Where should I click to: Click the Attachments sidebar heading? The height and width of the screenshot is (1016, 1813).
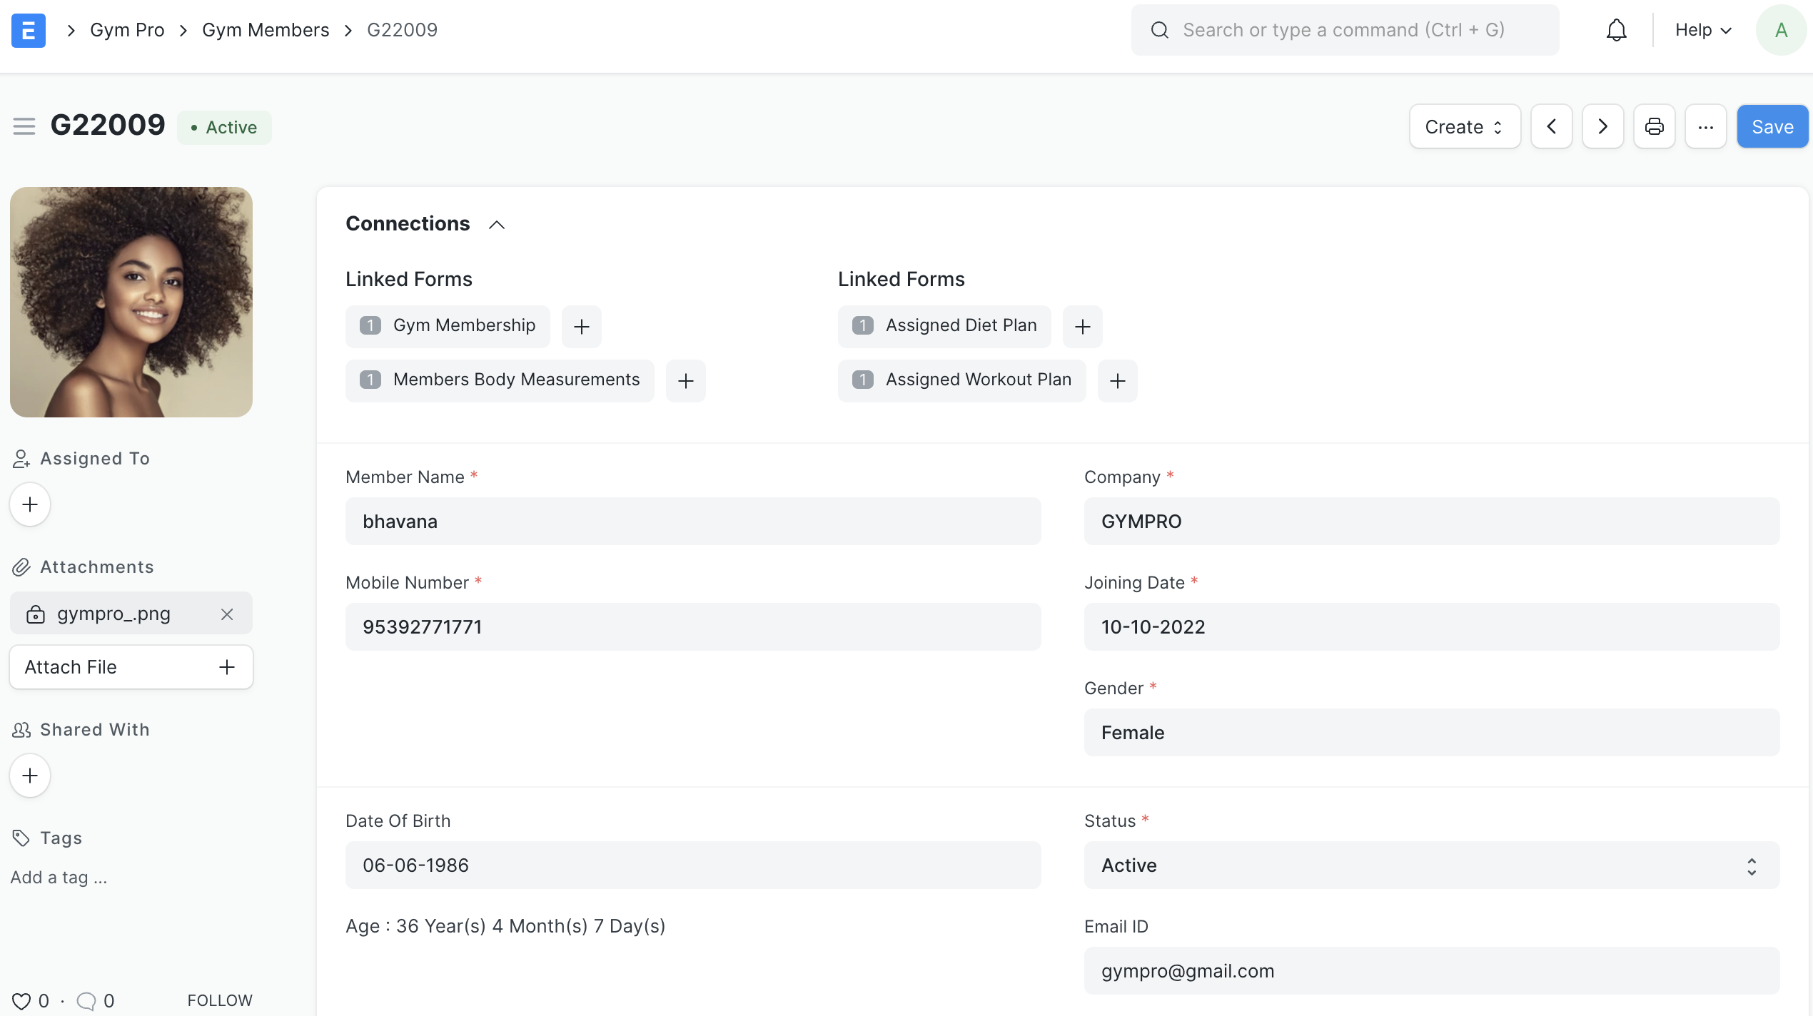97,567
